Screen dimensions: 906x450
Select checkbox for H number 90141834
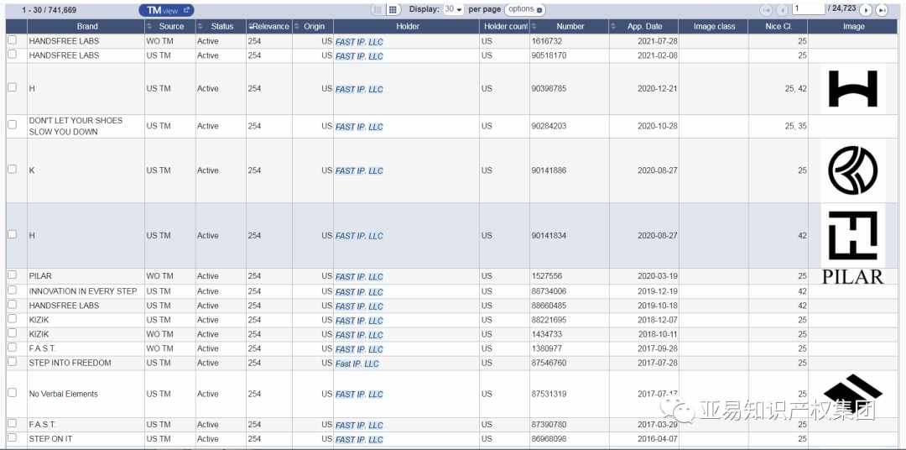point(12,235)
